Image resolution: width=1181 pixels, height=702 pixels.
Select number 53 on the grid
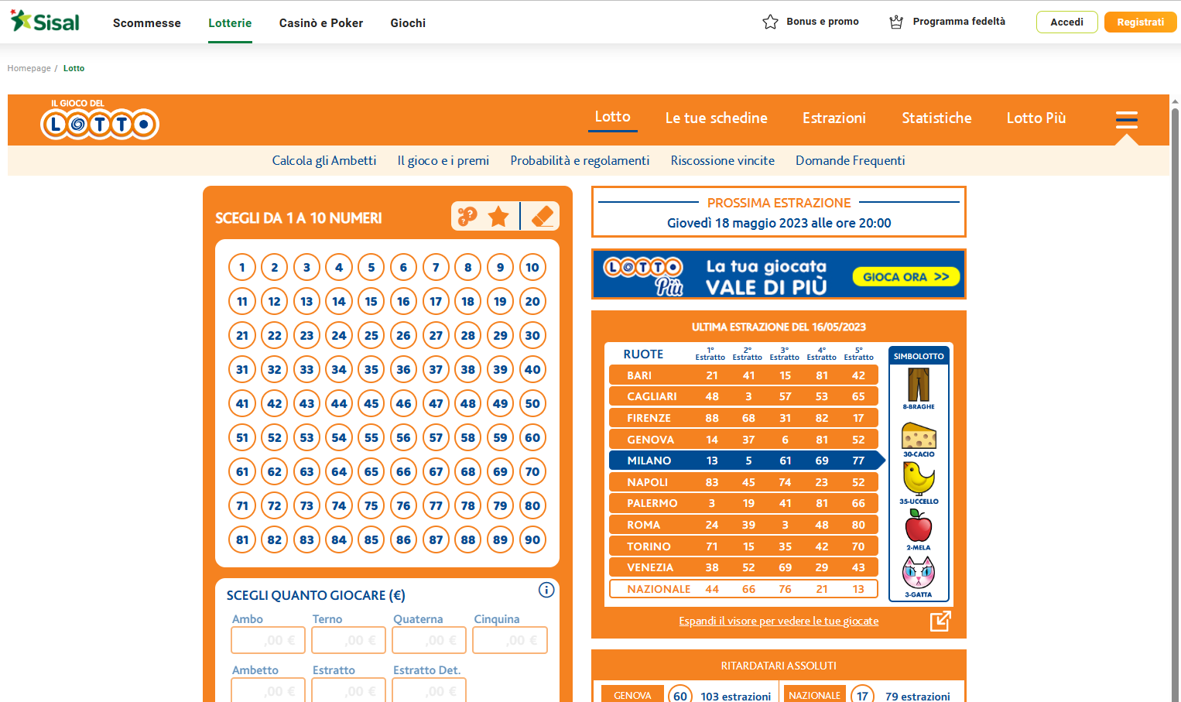click(x=306, y=437)
